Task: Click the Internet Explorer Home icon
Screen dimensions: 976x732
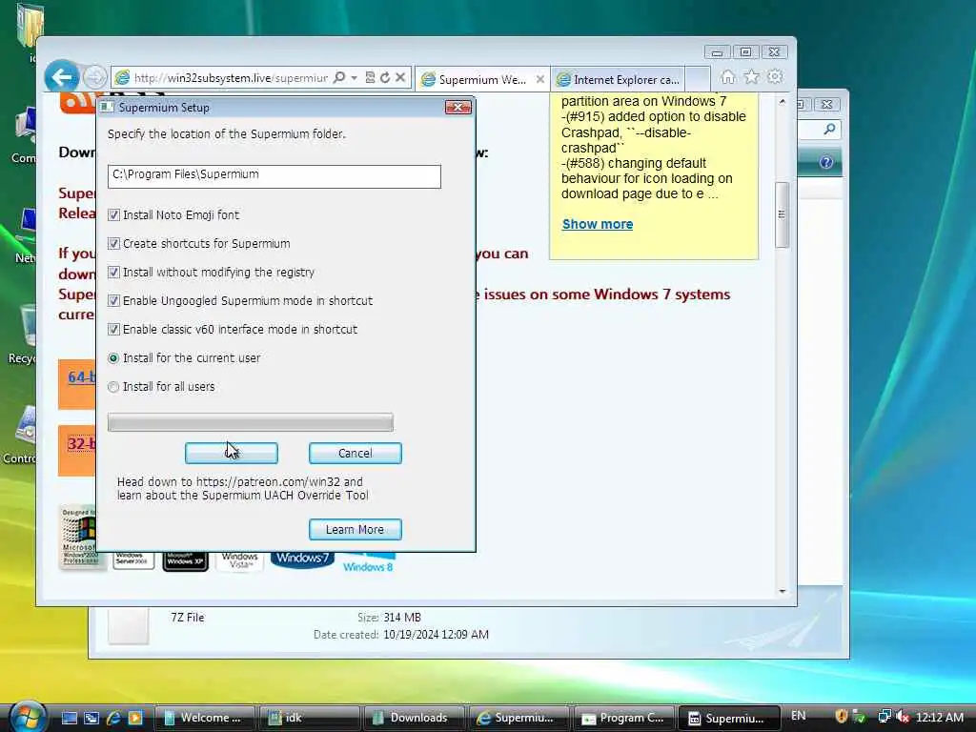Action: 727,77
